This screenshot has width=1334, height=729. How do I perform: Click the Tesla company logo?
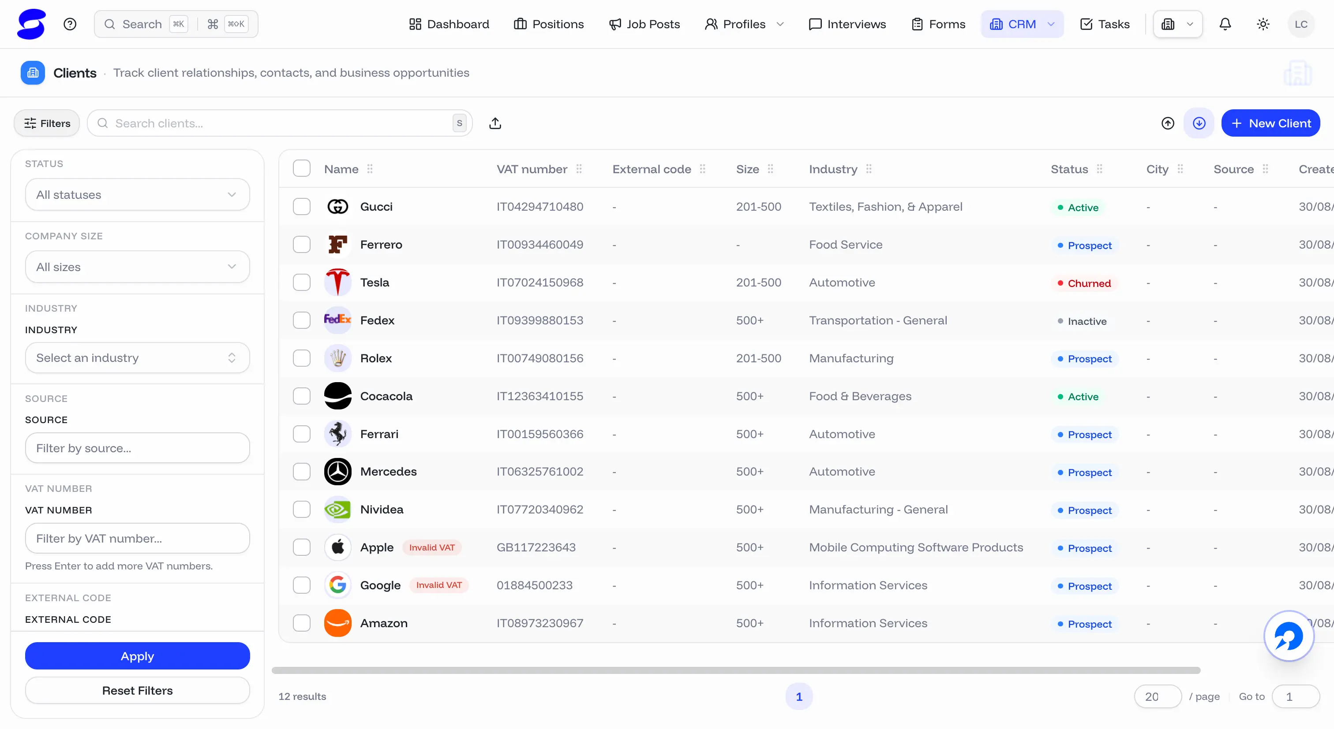[x=337, y=283]
